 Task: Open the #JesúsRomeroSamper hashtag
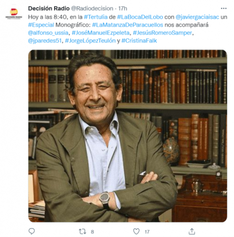163,33
